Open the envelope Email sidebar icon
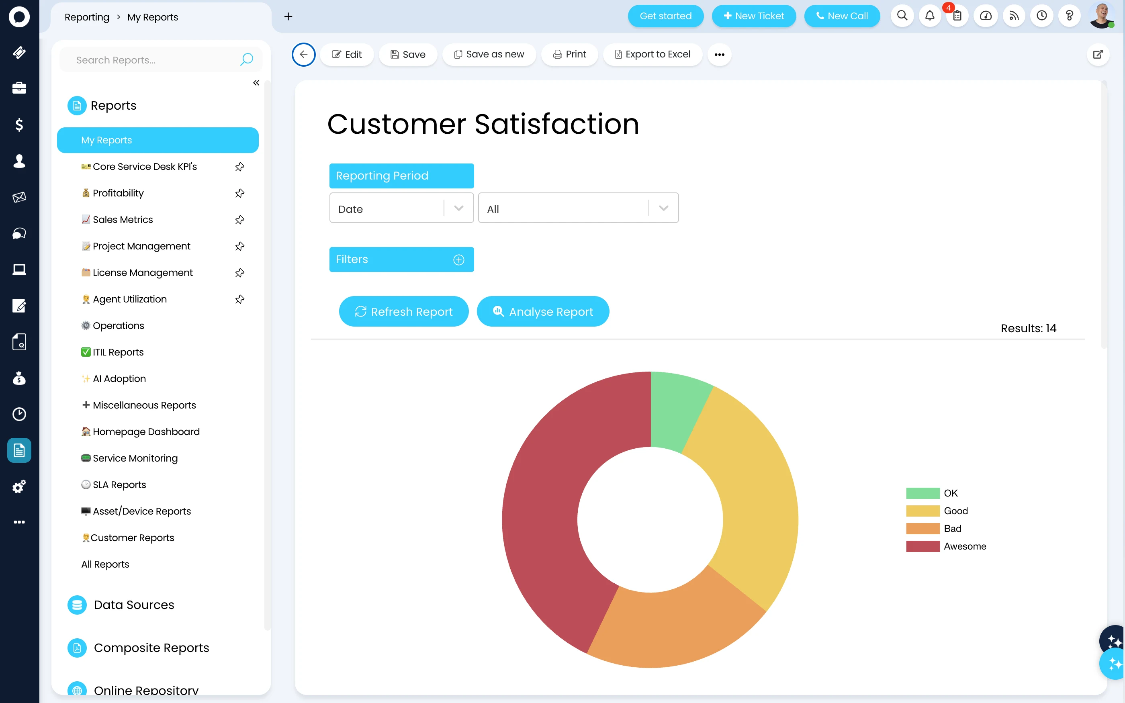1125x703 pixels. coord(19,197)
